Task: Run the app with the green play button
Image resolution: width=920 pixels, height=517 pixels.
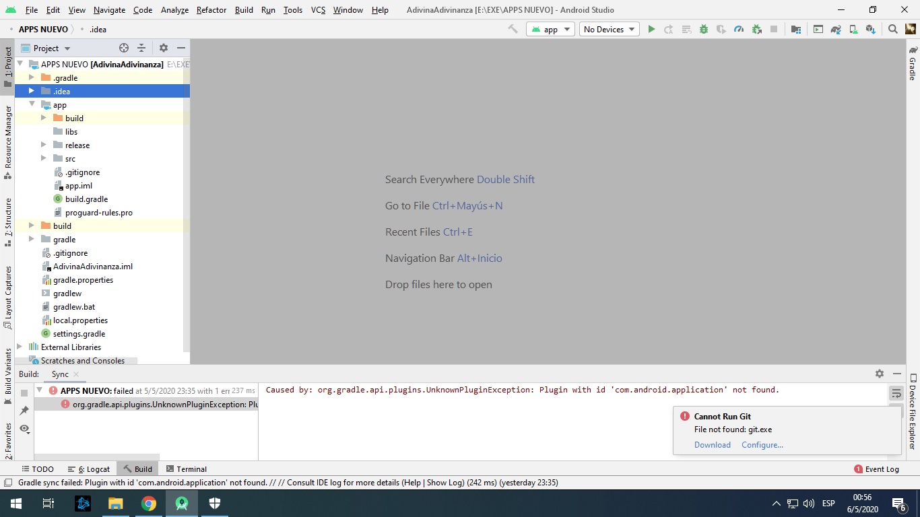Action: pos(651,29)
